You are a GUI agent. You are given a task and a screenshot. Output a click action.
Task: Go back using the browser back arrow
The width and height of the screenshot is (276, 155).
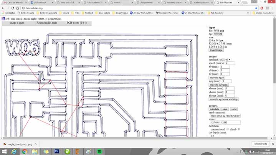(x=3, y=8)
